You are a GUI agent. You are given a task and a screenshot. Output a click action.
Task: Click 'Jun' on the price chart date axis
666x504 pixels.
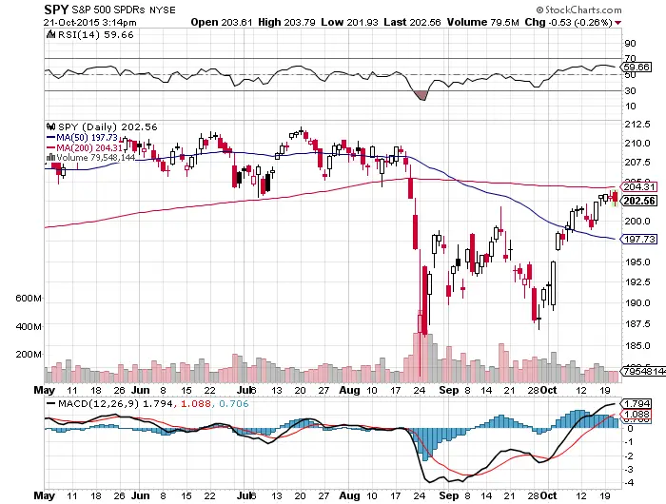tap(141, 390)
